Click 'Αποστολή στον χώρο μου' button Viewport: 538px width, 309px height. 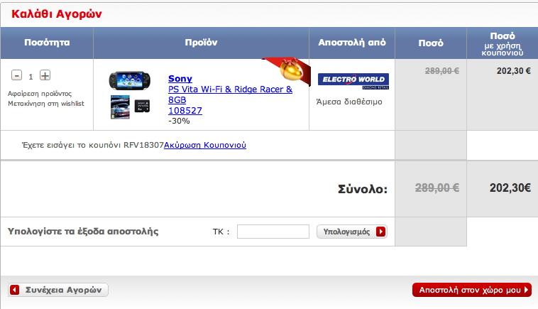(x=472, y=290)
